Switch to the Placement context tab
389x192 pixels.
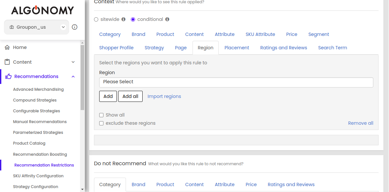(237, 48)
